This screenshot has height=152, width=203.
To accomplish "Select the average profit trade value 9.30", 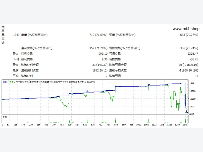I will point(104,59).
